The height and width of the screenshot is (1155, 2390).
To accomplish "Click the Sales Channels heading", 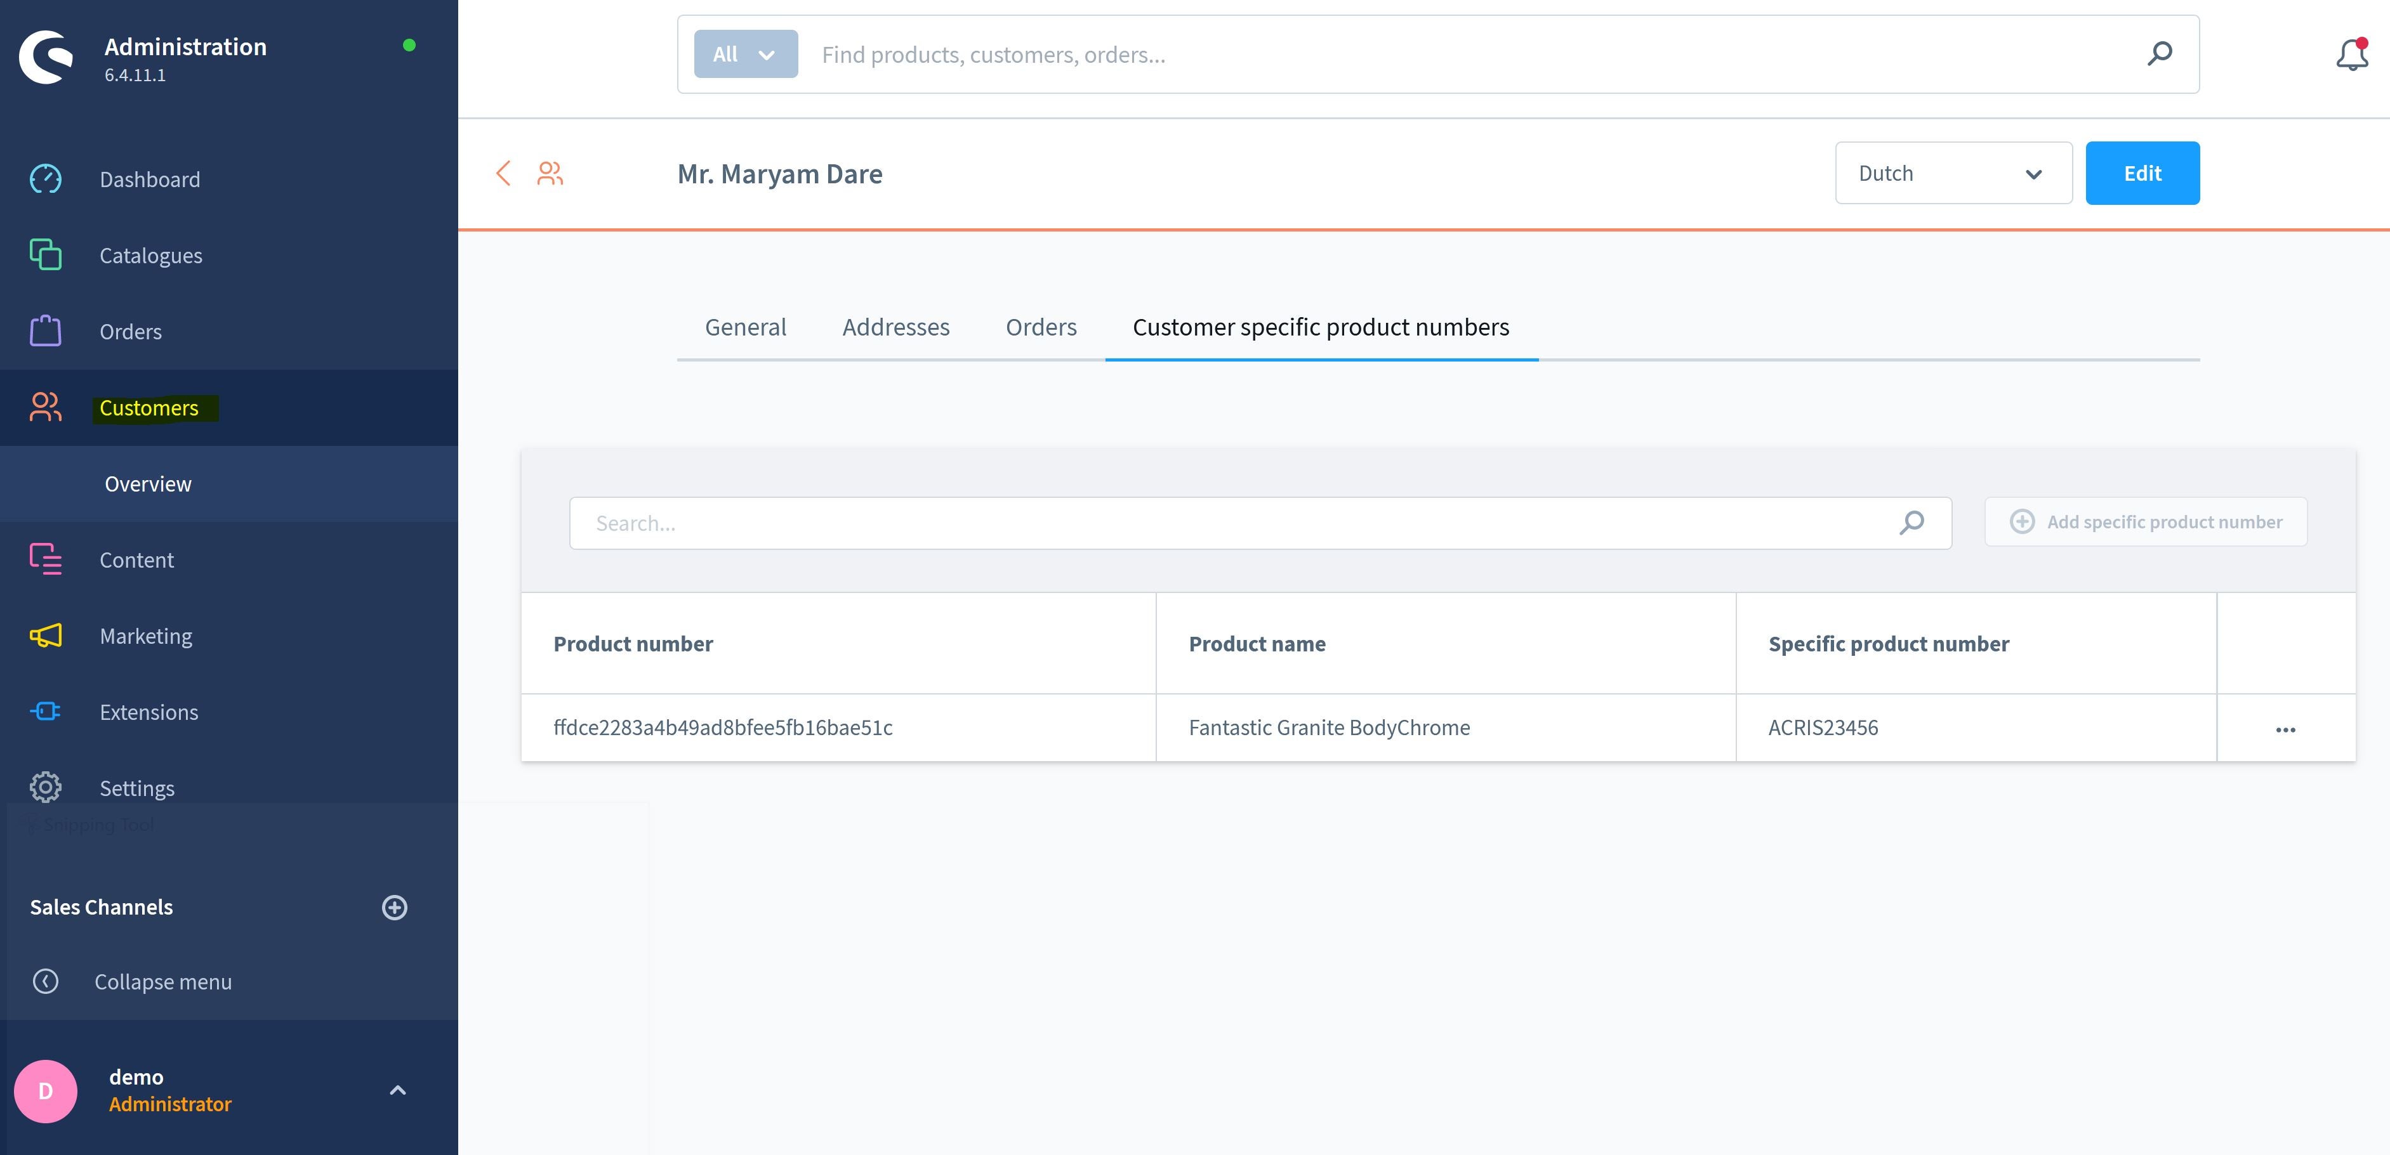I will (x=101, y=908).
